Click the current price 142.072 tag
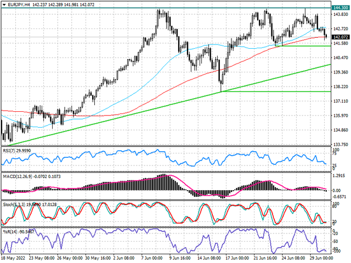The image size is (351, 263). 340,37
